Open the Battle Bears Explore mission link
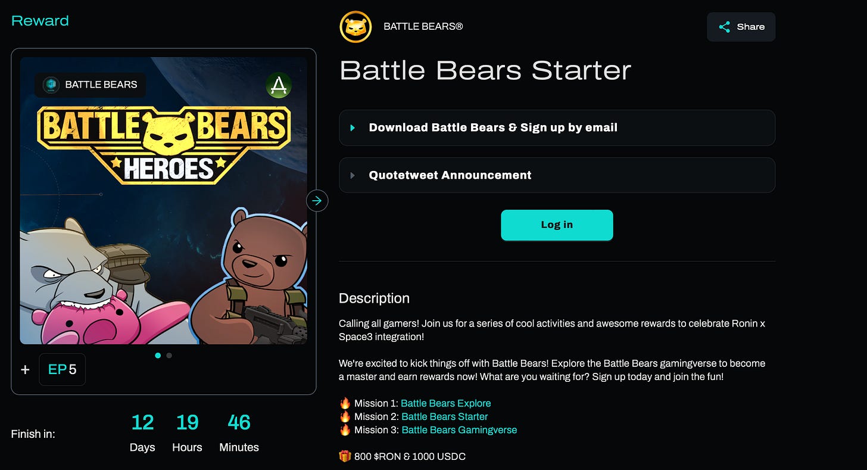 pyautogui.click(x=446, y=403)
